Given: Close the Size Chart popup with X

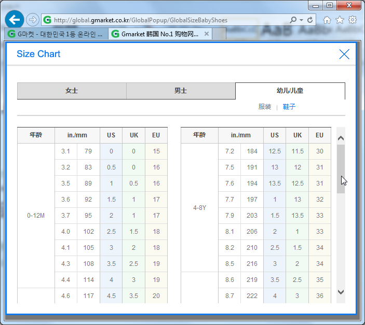Looking at the screenshot, I should pyautogui.click(x=344, y=54).
